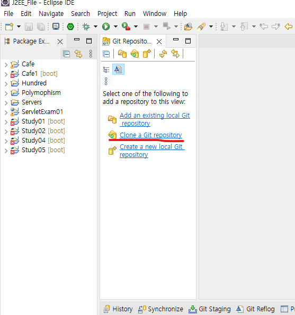Close the Package Explorer view

point(60,41)
